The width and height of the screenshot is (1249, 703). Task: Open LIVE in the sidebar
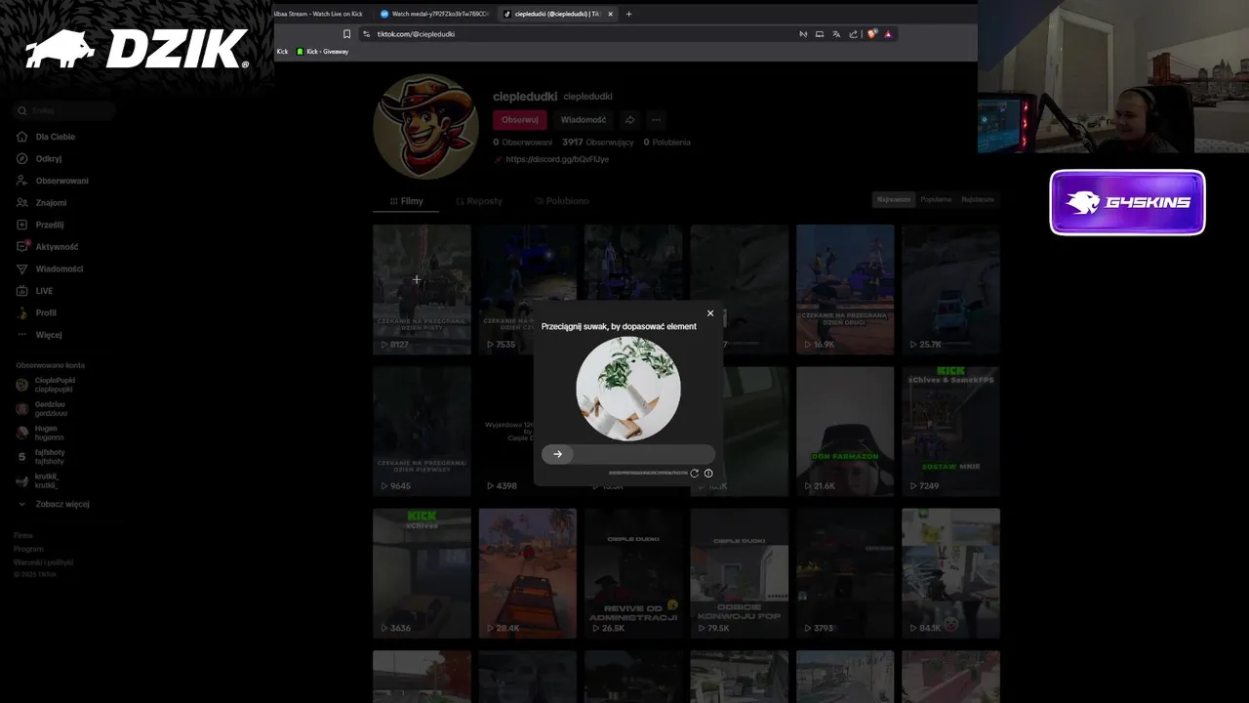pos(44,291)
